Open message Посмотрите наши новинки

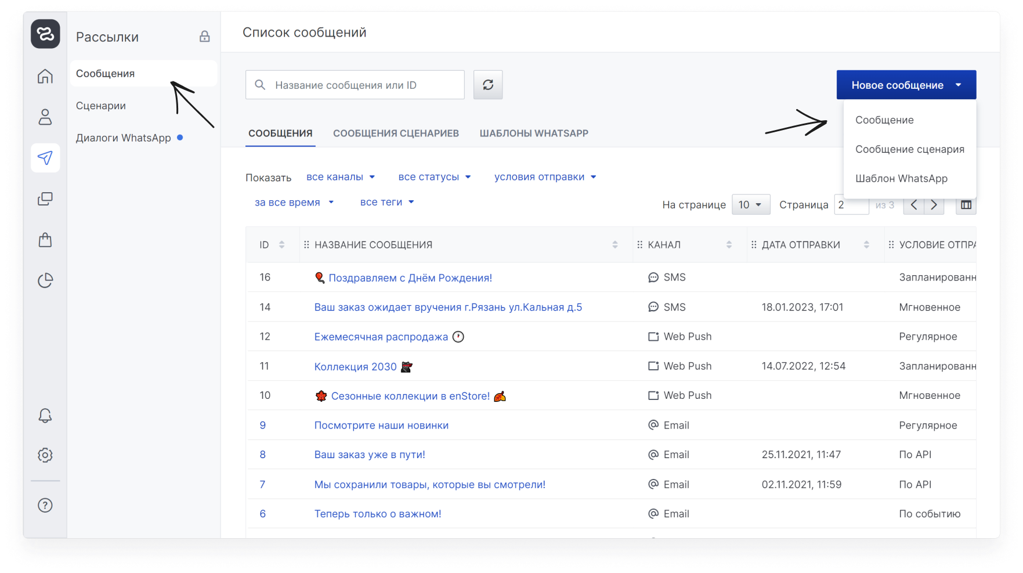tap(381, 426)
